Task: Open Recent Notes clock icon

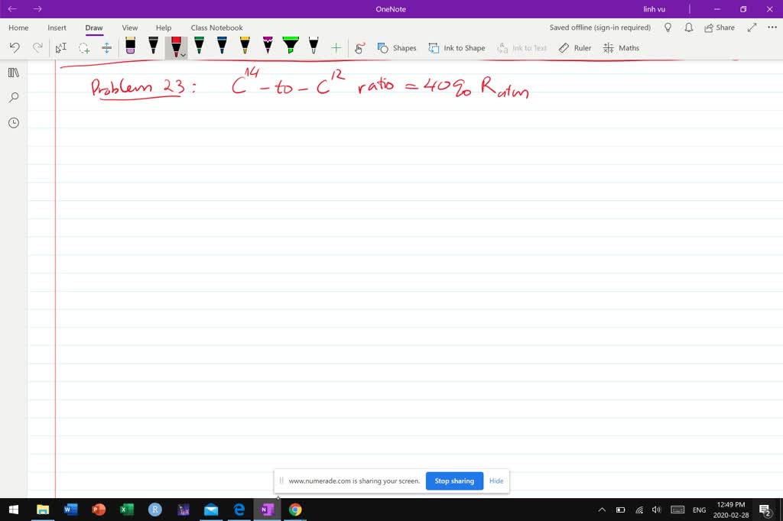Action: 14,123
